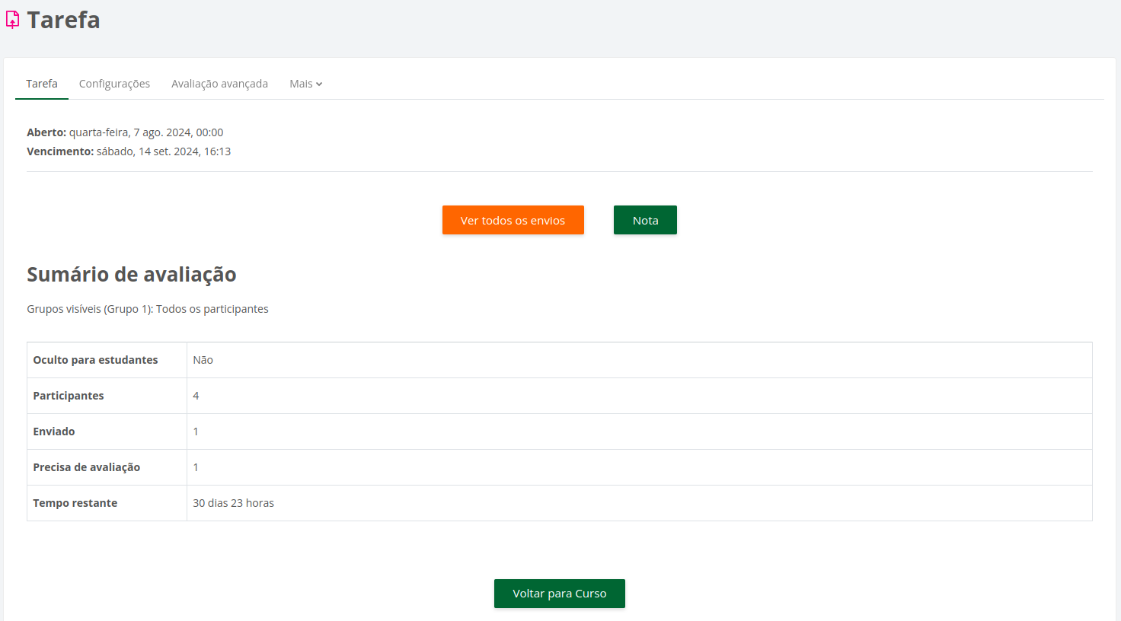Click the 'Tarefa' page heading
Image resolution: width=1121 pixels, height=621 pixels.
[x=63, y=21]
